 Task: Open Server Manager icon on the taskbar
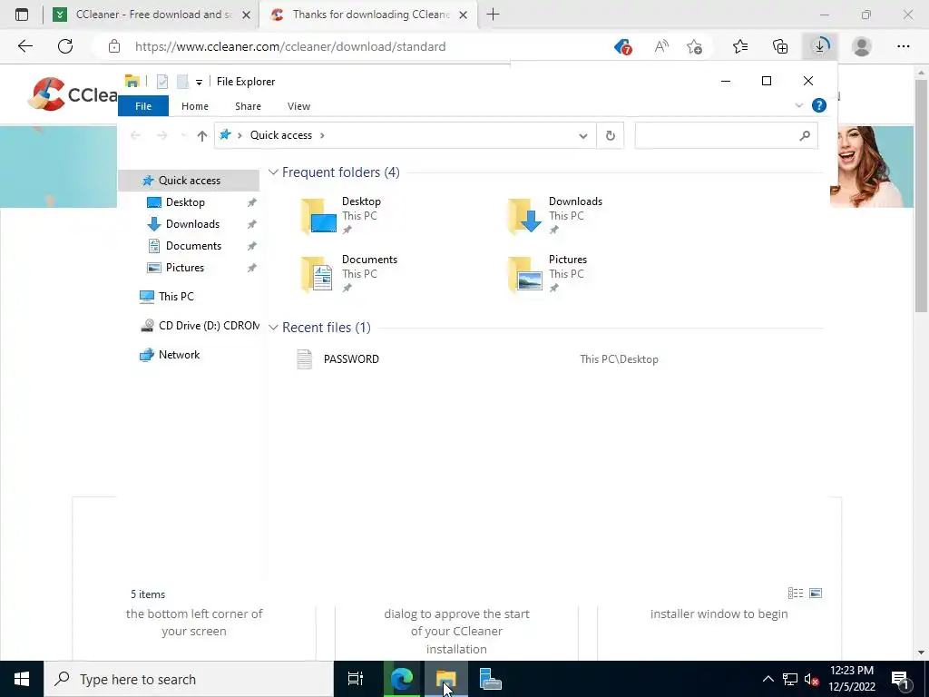[x=491, y=679]
